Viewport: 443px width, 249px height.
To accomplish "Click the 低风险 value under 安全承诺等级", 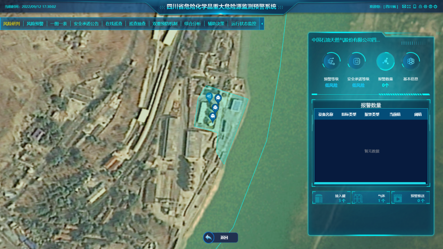I will click(x=358, y=85).
